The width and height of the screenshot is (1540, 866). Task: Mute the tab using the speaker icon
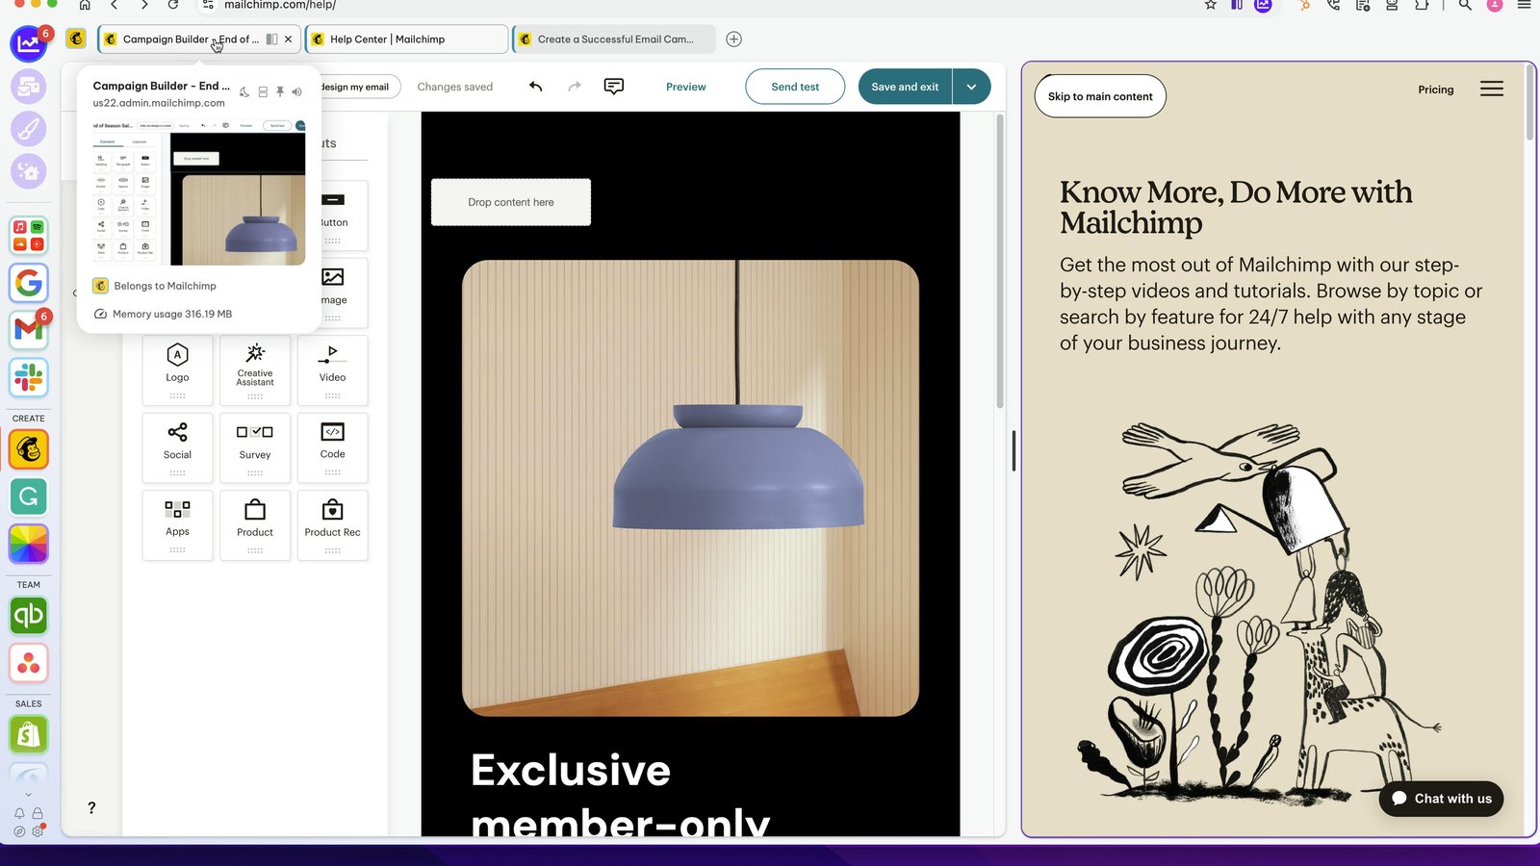[297, 91]
